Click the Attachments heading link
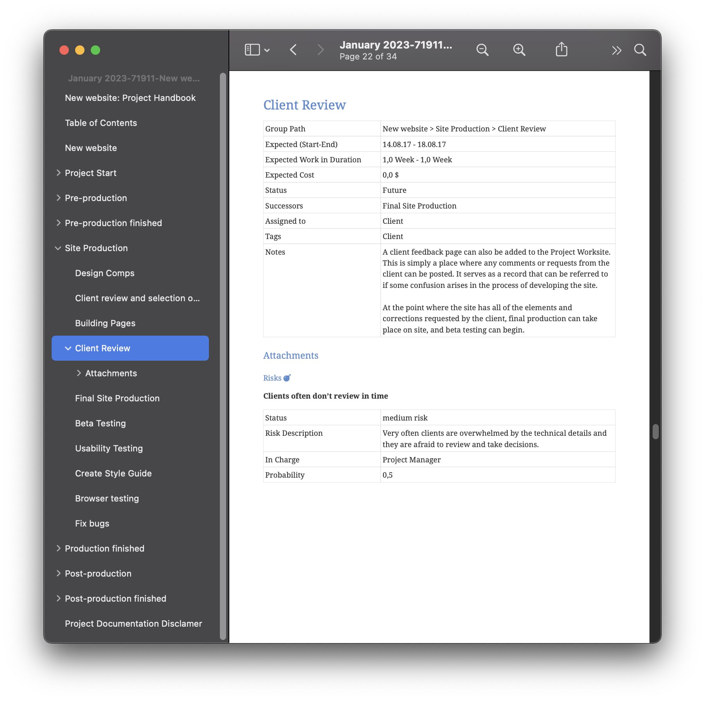 point(290,355)
